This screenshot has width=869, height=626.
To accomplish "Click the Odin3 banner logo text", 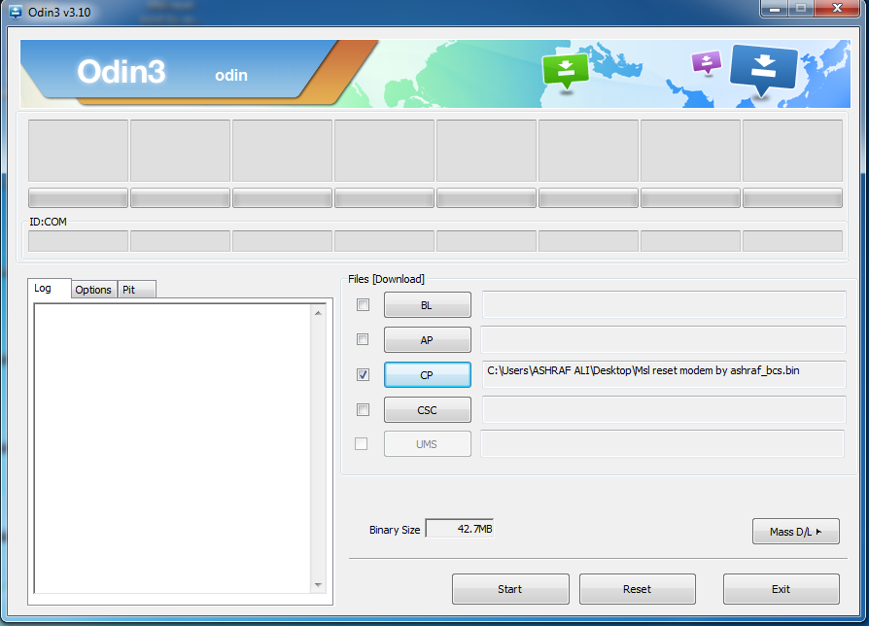I will point(122,72).
